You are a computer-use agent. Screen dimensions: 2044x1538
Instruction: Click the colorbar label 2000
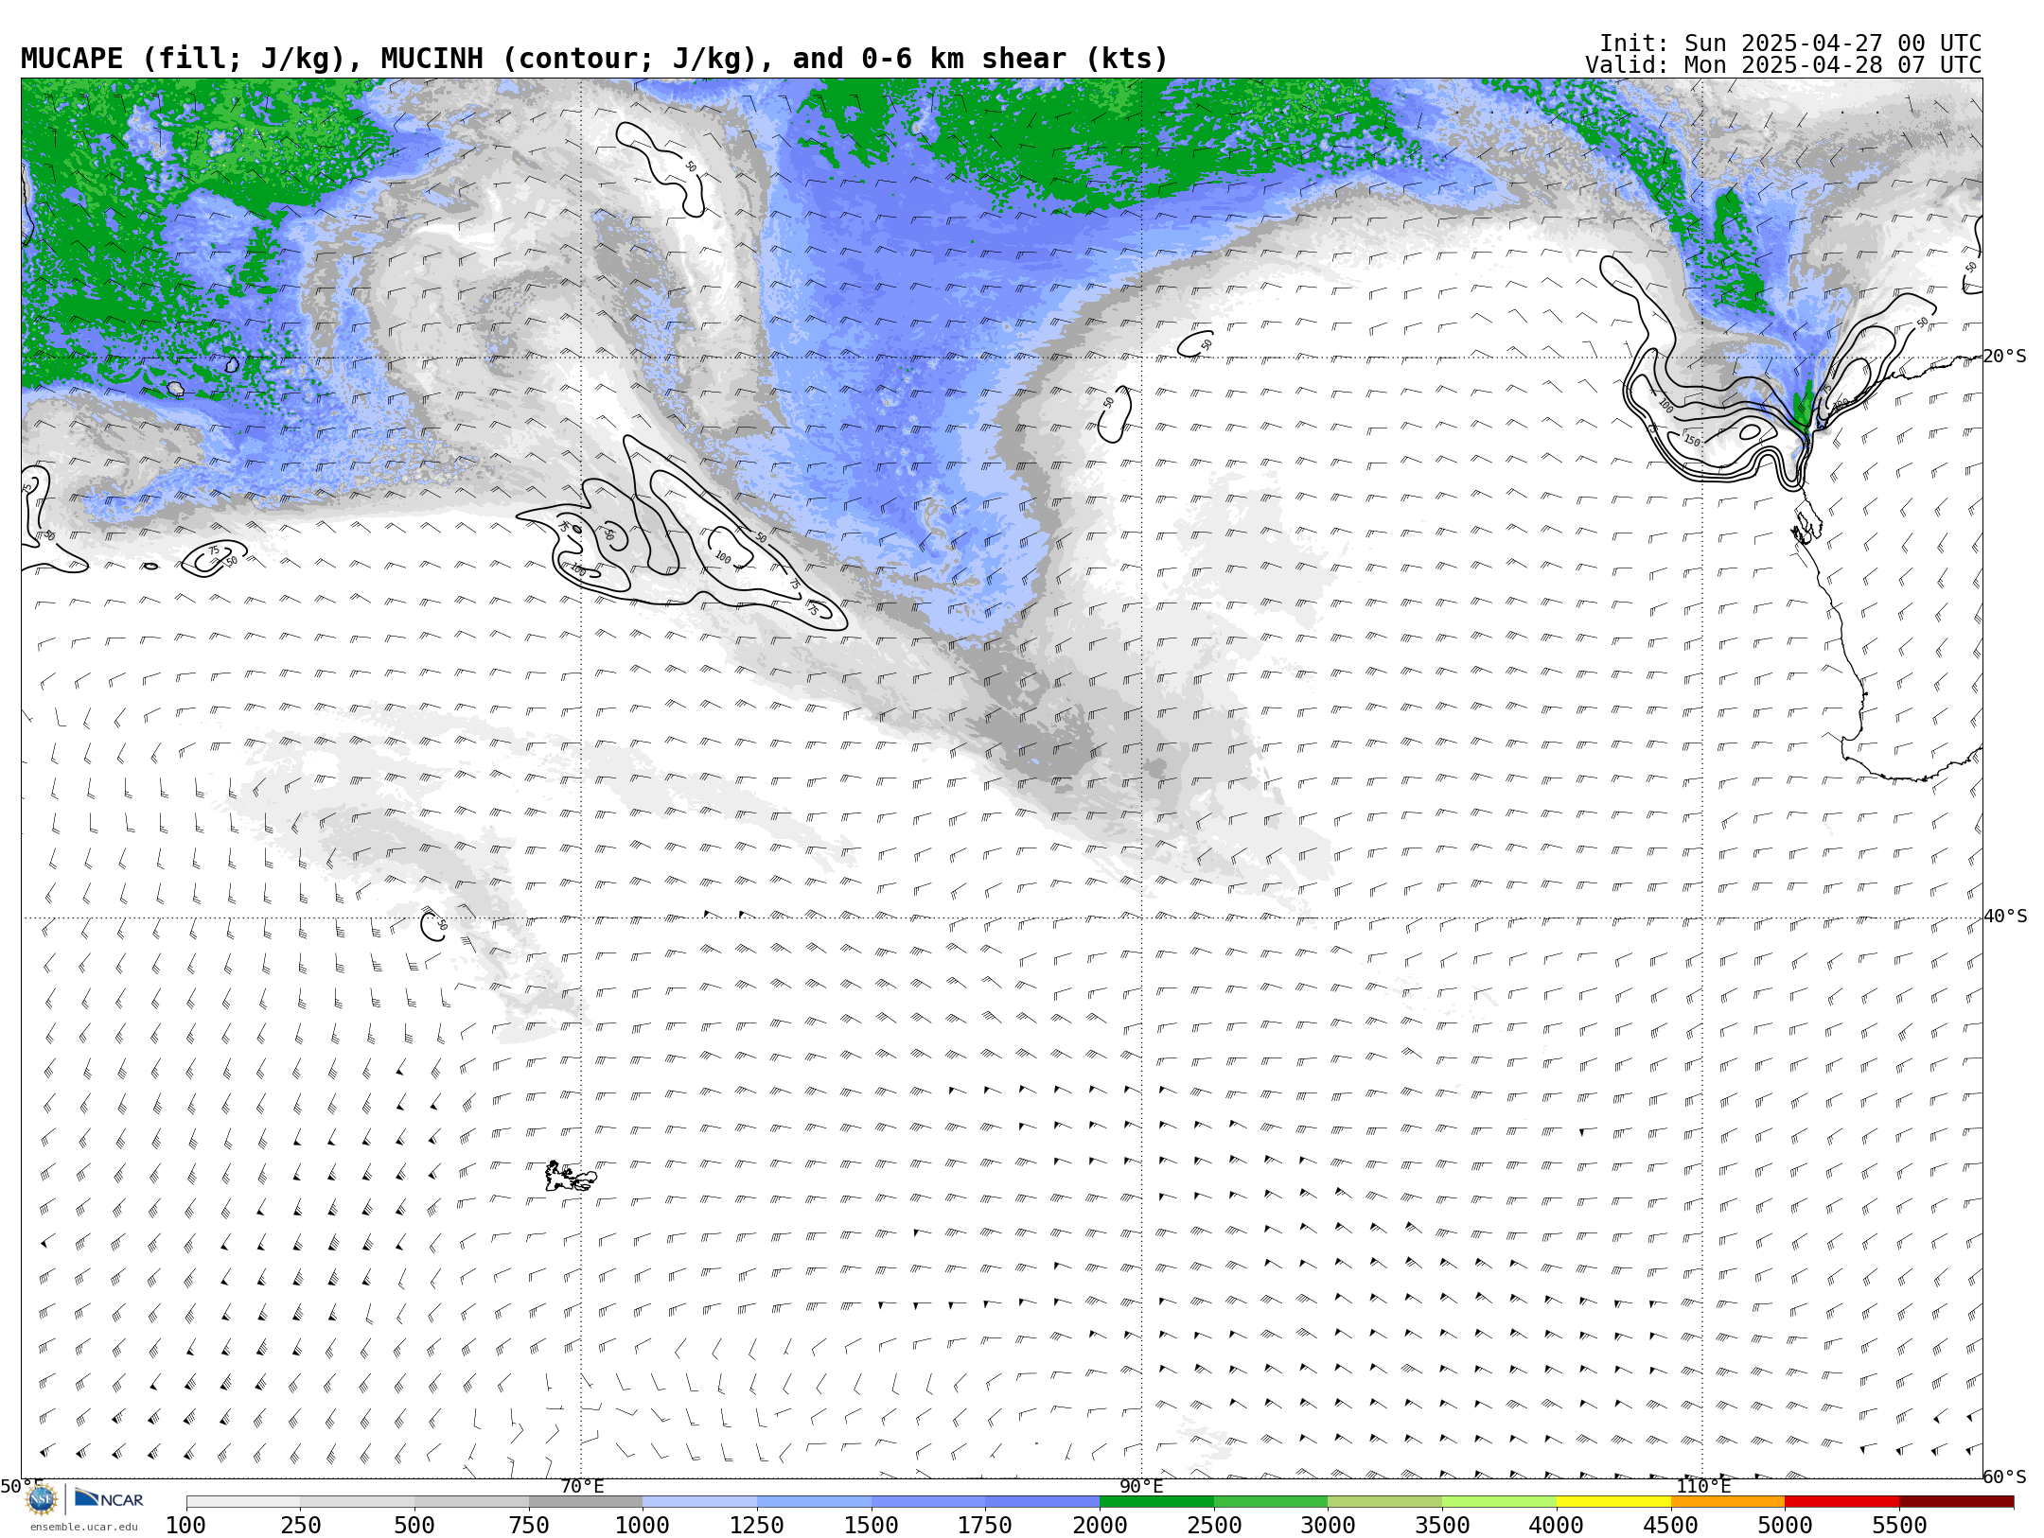(x=1100, y=1526)
